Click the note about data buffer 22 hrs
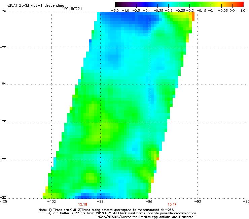 [x=80, y=213]
